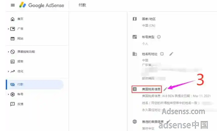217x131 pixels.
Task: Open the 首页 home icon
Action: click(x=13, y=19)
